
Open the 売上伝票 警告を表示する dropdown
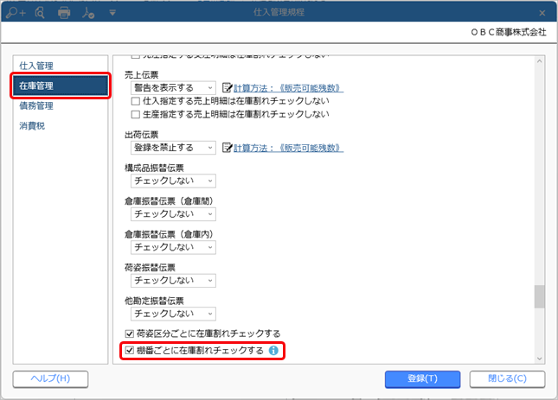tap(173, 88)
